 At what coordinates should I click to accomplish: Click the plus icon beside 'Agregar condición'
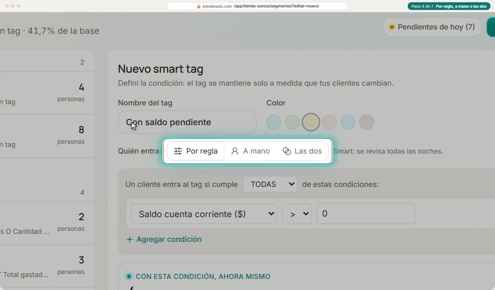[x=129, y=239]
